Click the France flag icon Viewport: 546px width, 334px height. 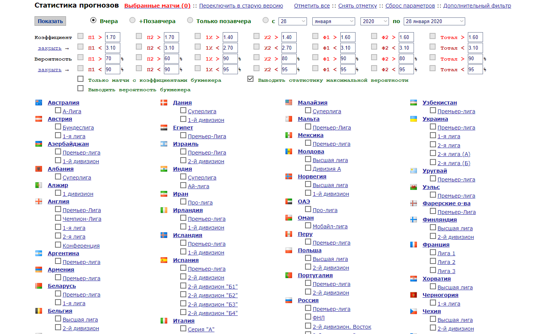click(x=414, y=244)
